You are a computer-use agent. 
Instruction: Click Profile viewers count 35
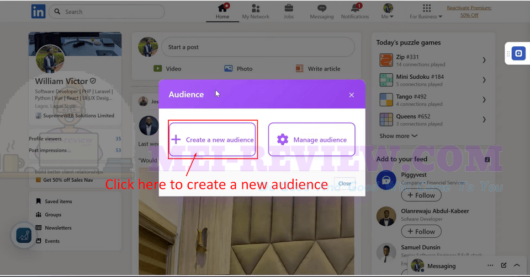(x=118, y=139)
